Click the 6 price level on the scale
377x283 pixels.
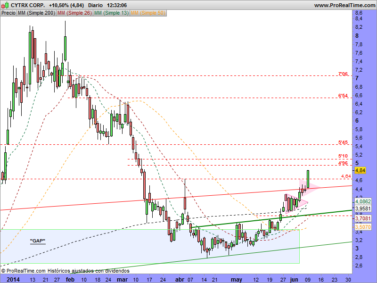pyautogui.click(x=357, y=121)
